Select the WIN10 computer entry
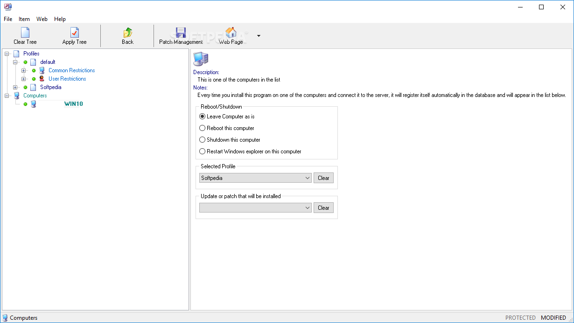Image resolution: width=574 pixels, height=323 pixels. click(x=74, y=104)
